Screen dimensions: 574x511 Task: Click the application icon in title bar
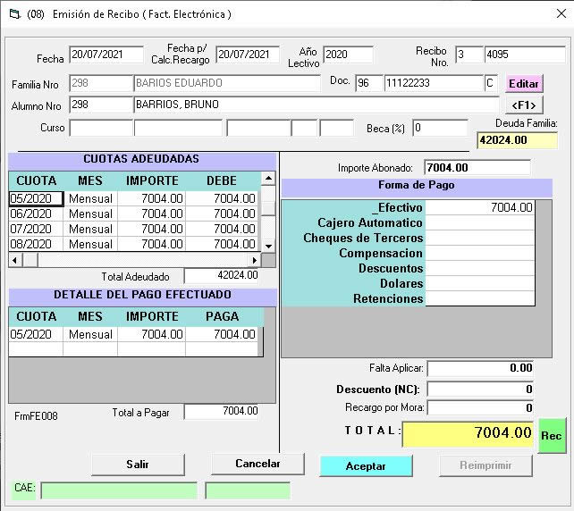click(12, 13)
